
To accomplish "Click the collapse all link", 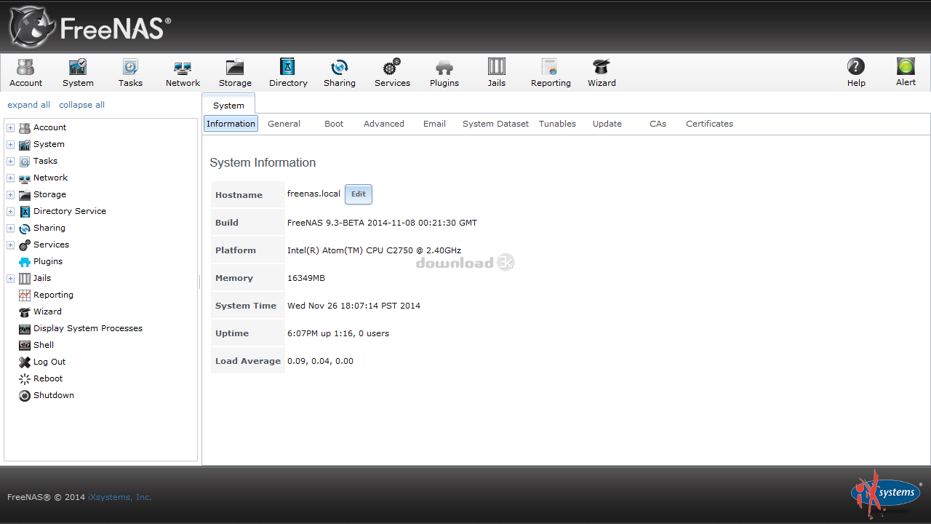I will tap(81, 105).
